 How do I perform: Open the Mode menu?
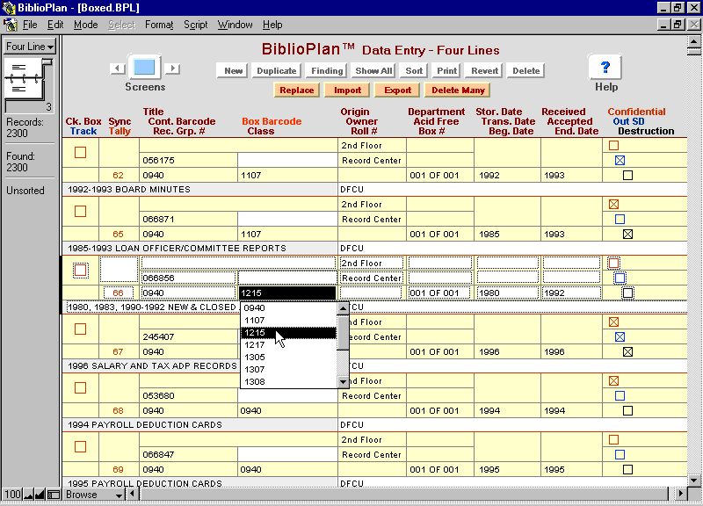tap(85, 25)
